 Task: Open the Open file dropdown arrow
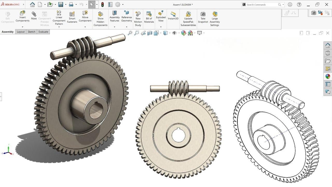[55, 4]
